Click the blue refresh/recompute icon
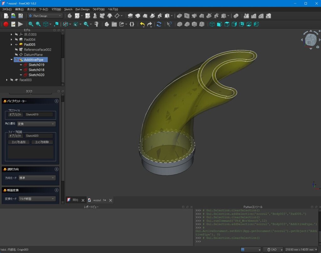 pos(159,24)
